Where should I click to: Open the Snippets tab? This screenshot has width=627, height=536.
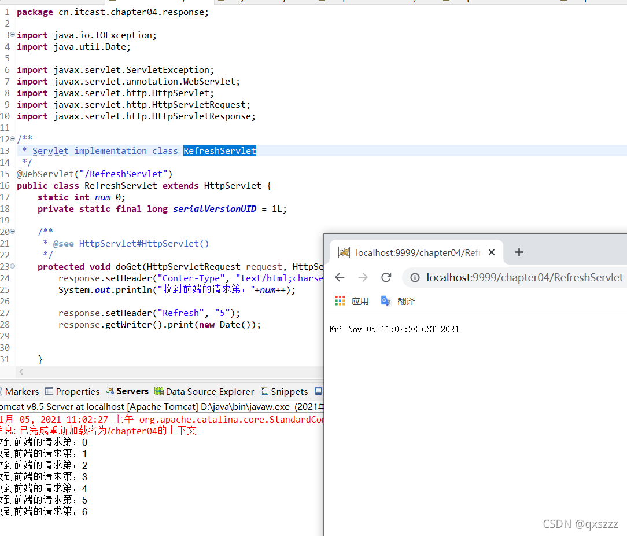pos(285,391)
